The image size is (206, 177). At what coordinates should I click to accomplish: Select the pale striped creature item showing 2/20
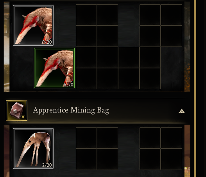point(33,148)
